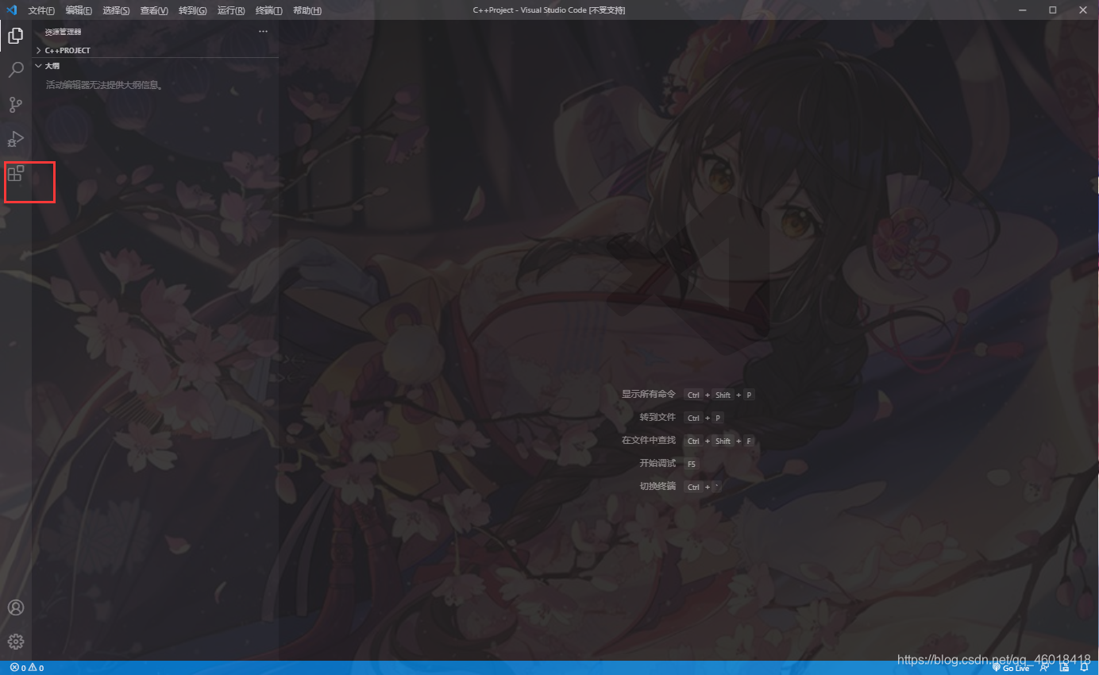Click the status bar icon left of the bell
The width and height of the screenshot is (1099, 675).
(x=1064, y=668)
